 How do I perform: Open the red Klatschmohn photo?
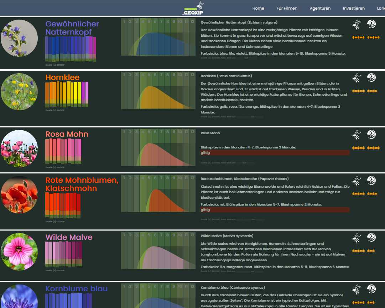pos(19,195)
